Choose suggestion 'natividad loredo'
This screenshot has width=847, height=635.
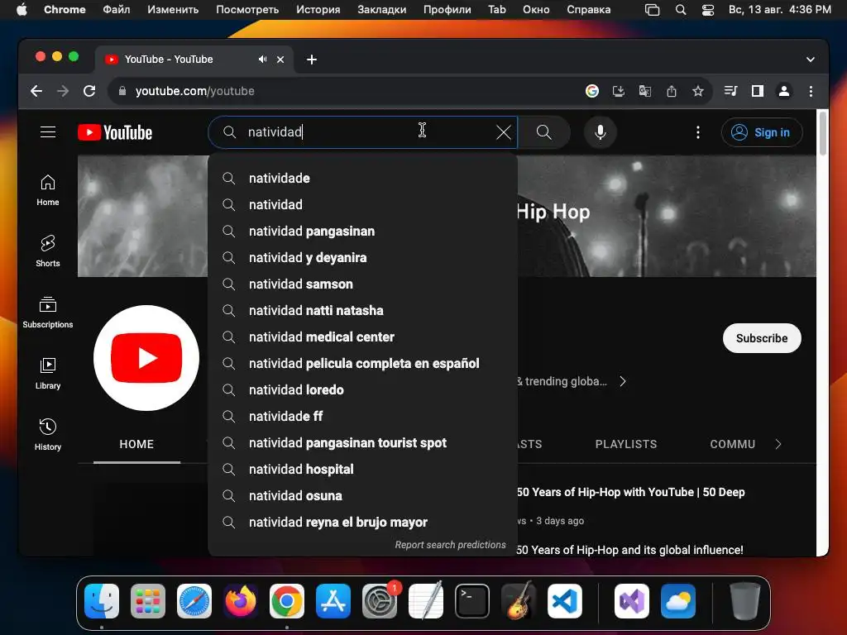362,390
